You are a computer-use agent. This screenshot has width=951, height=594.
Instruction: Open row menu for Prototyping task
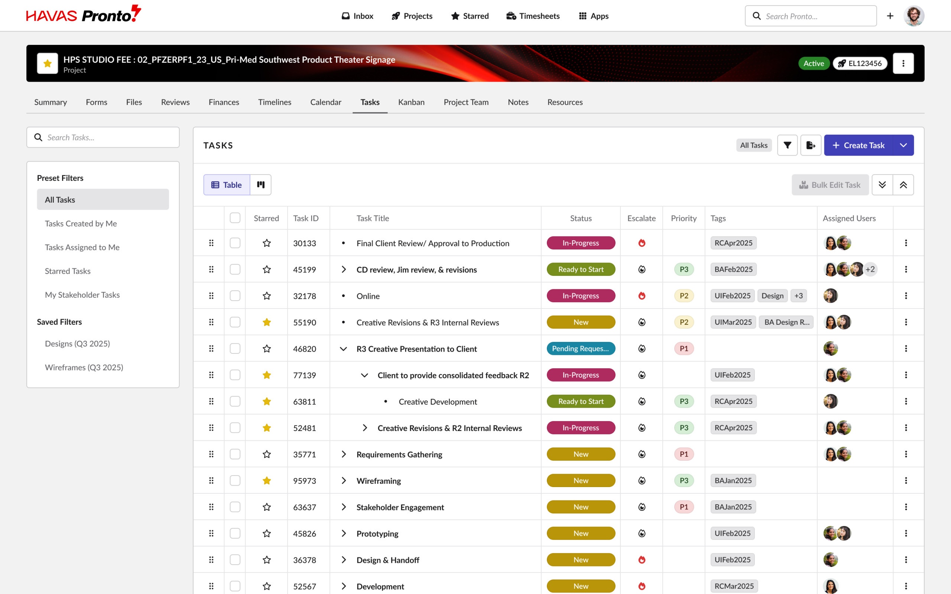pyautogui.click(x=906, y=533)
